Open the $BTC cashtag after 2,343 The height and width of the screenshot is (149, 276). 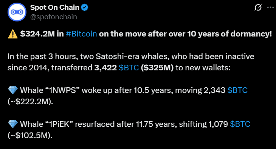tap(237, 90)
